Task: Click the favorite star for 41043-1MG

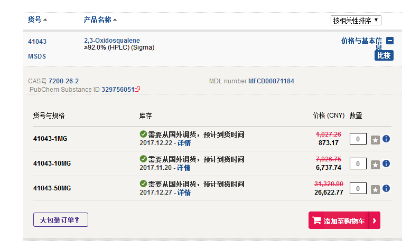Action: (x=375, y=140)
